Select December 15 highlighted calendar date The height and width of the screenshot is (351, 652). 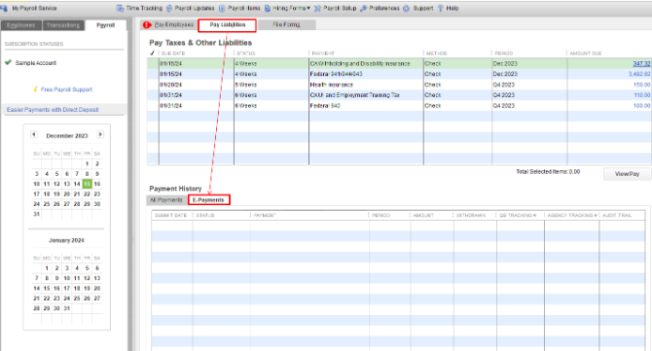click(87, 184)
